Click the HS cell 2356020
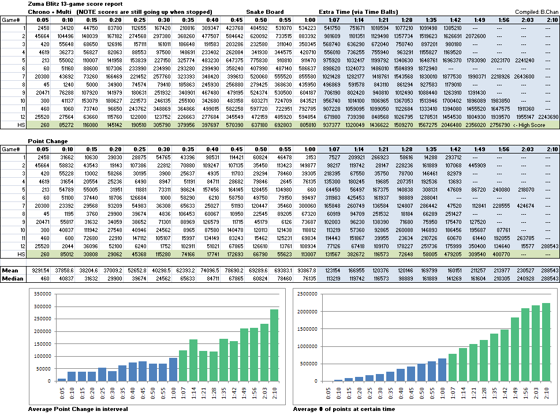This screenshot has height=415, width=560. [475, 125]
